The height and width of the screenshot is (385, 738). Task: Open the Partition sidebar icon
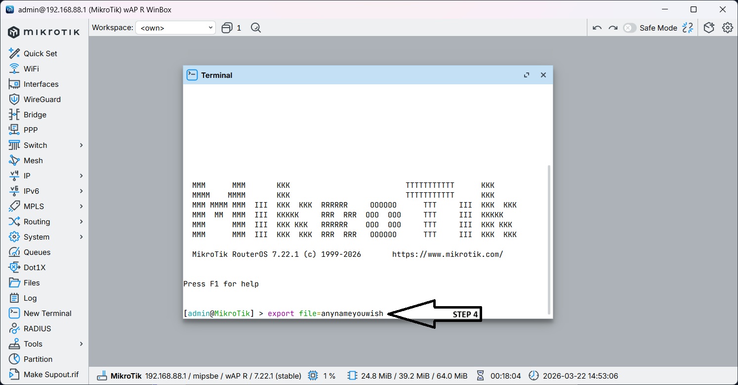(x=14, y=359)
